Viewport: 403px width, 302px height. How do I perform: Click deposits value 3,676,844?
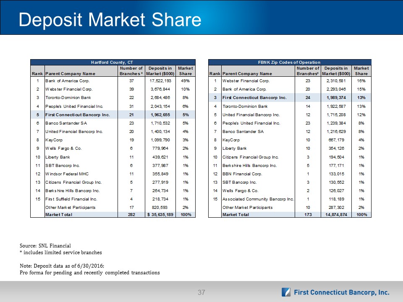(160, 89)
